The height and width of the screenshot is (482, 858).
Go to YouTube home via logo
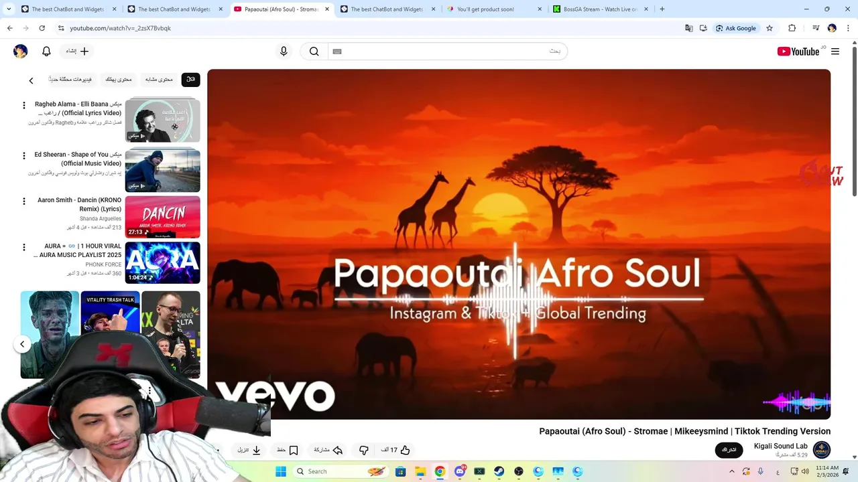[x=798, y=52]
